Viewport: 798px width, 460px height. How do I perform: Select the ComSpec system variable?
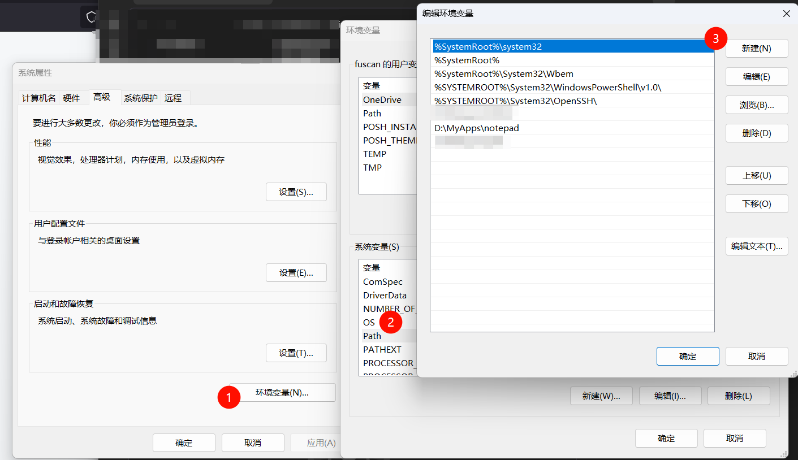tap(383, 282)
